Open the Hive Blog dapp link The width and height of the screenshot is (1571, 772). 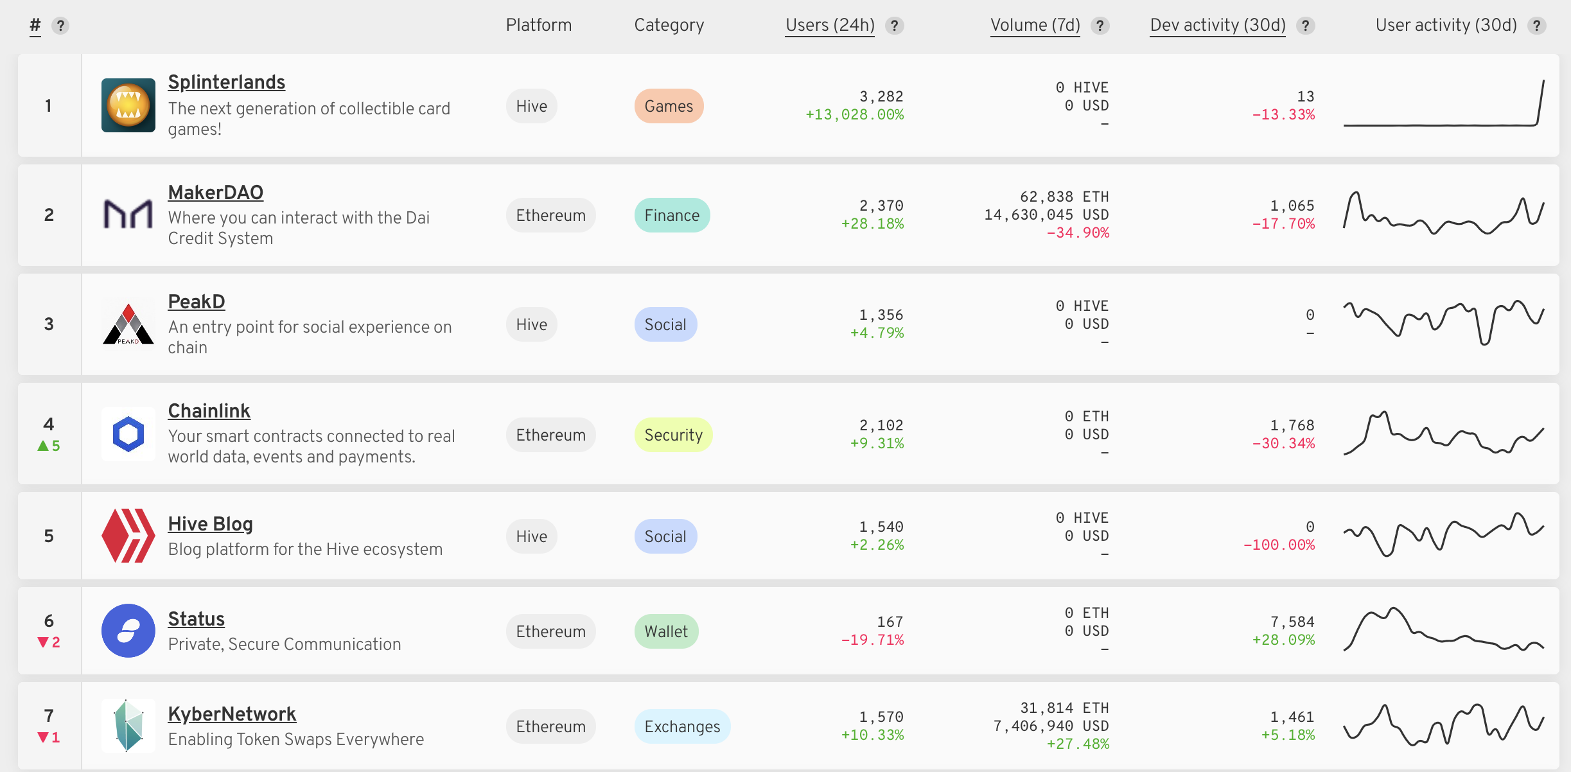211,524
